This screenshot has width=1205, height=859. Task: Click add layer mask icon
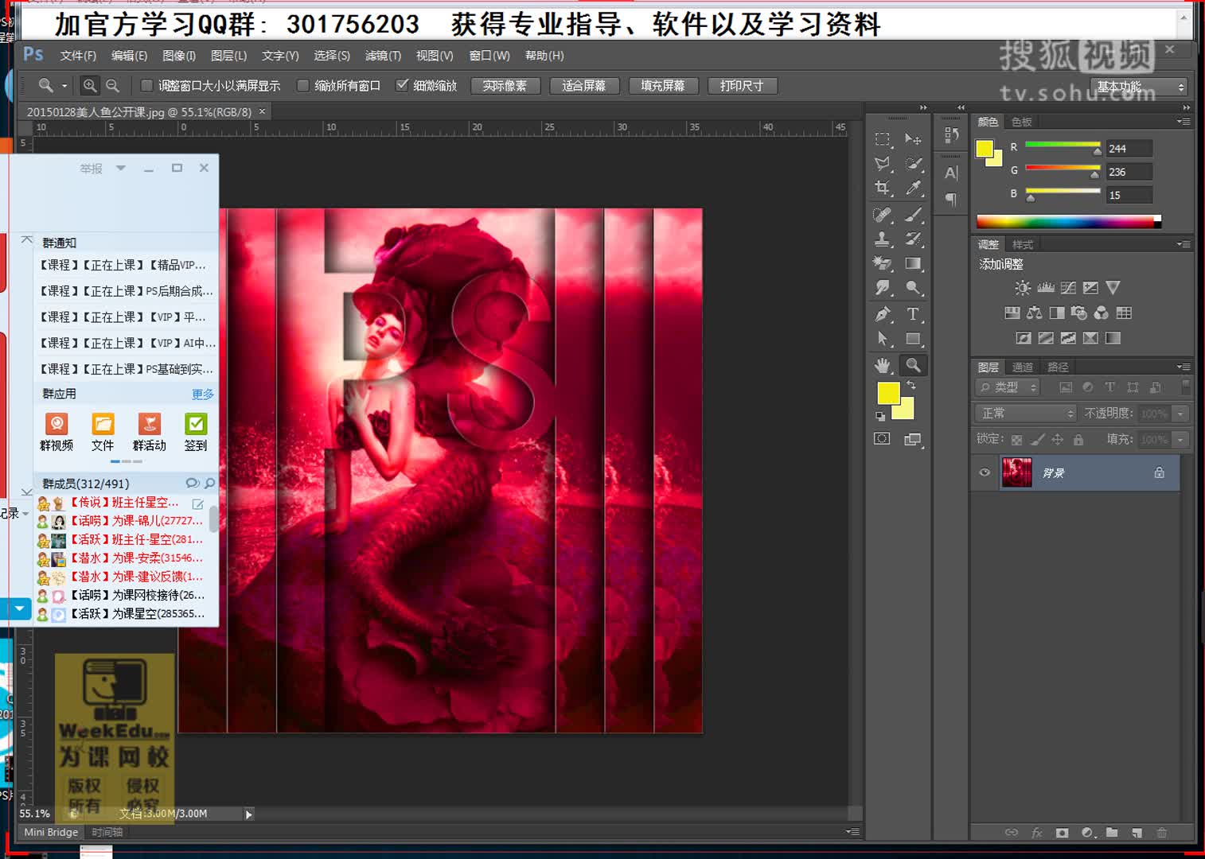point(1062,833)
